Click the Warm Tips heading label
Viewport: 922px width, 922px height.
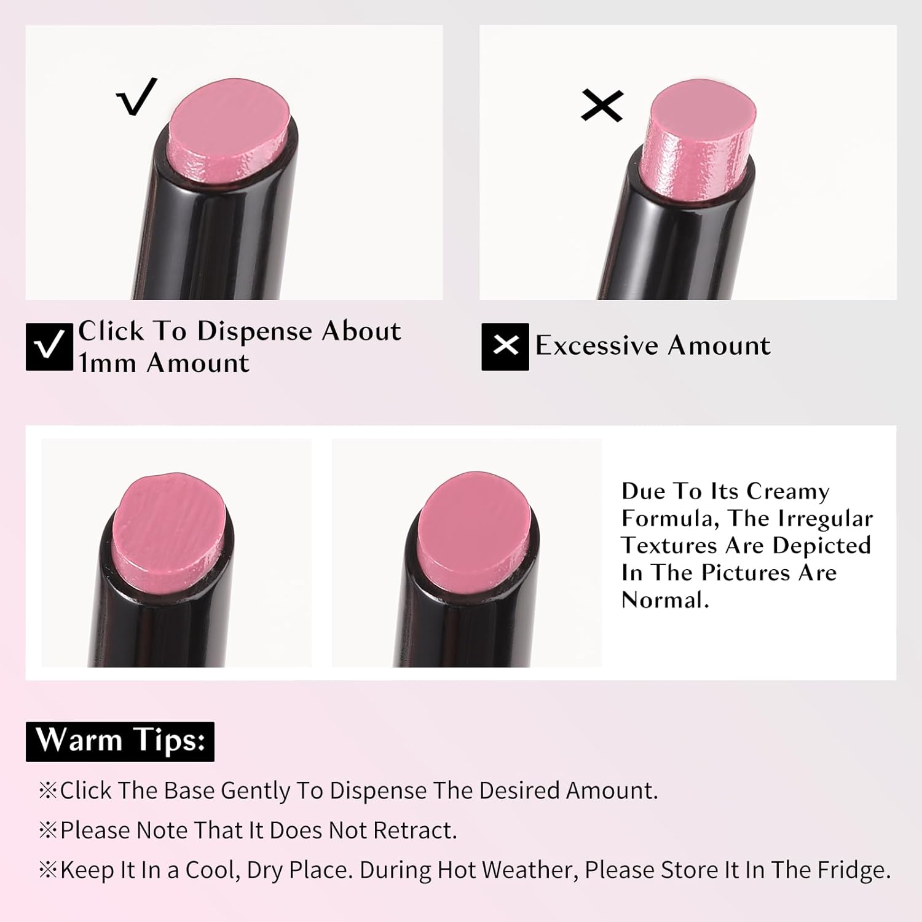coord(120,741)
